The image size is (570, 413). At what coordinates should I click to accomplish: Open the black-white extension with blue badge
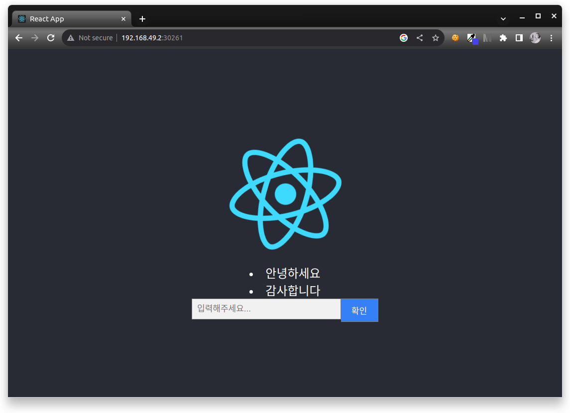tap(472, 38)
